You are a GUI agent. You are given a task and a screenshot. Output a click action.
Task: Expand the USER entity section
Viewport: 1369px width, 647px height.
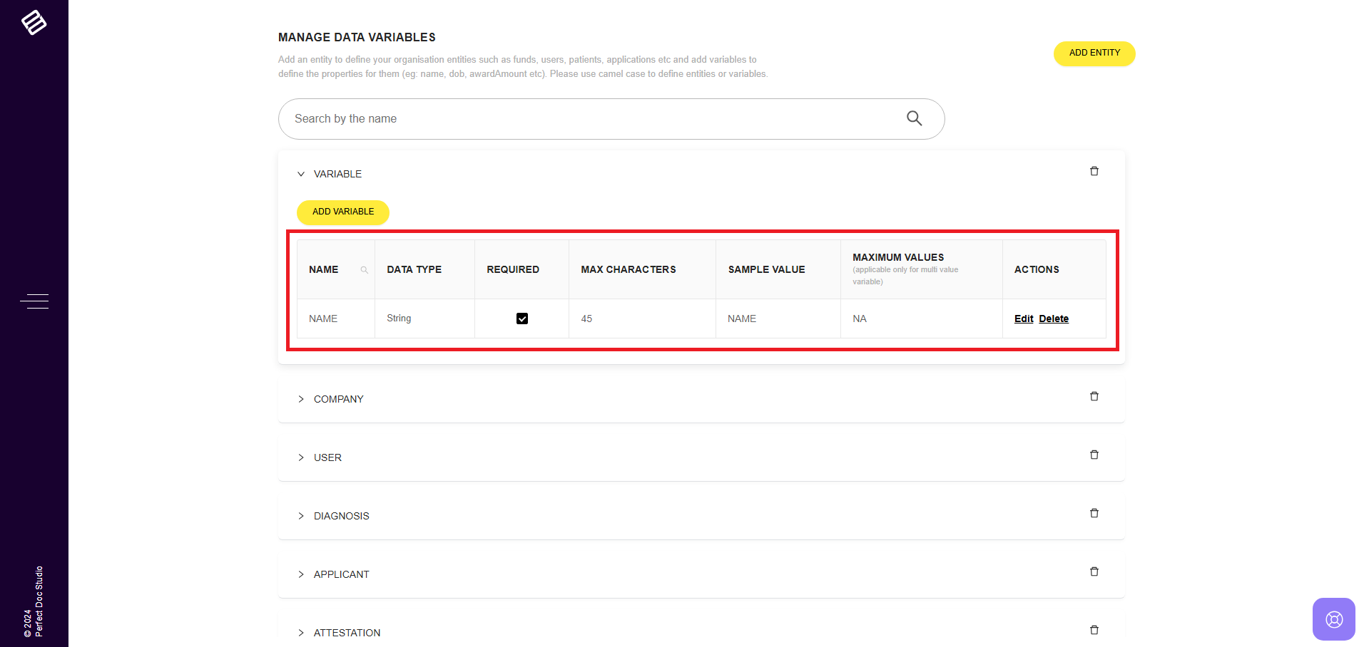[x=301, y=457]
